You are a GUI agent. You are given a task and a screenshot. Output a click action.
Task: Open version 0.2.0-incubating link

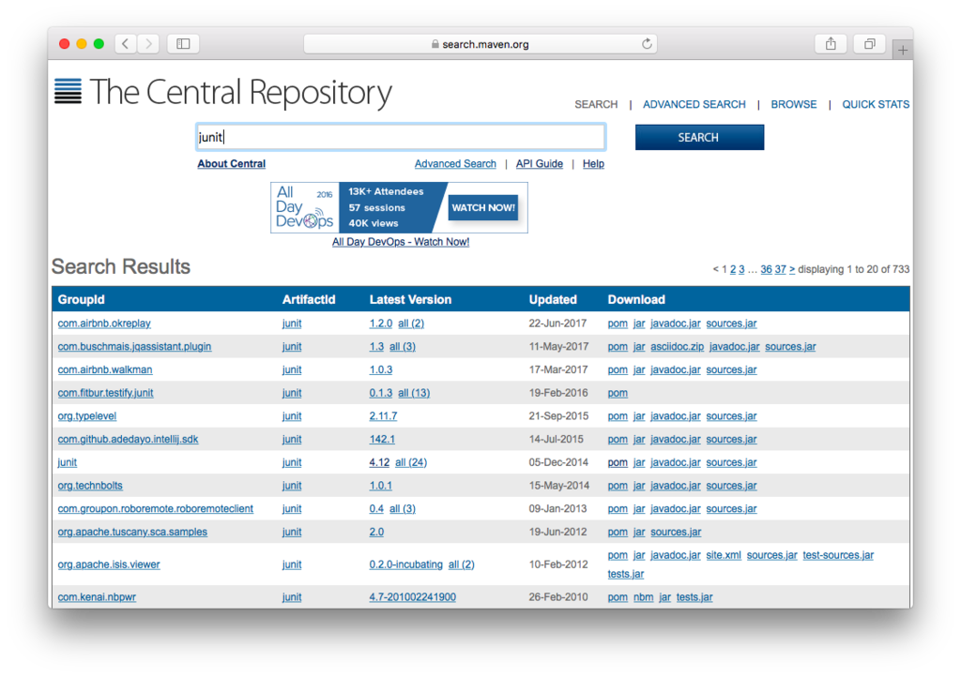click(405, 564)
